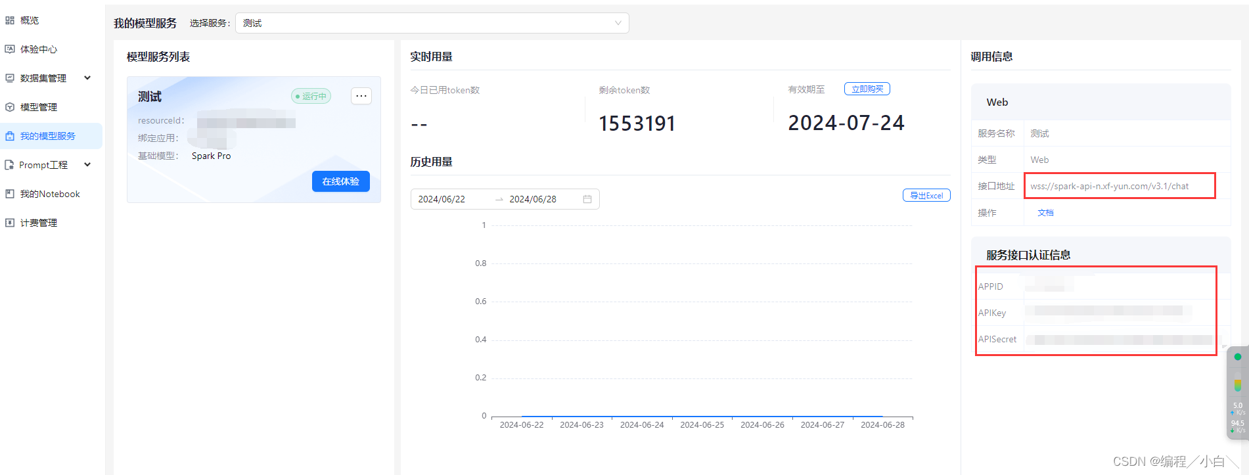Click the 服务接口认证信息 heading
The image size is (1249, 475).
pos(1028,255)
